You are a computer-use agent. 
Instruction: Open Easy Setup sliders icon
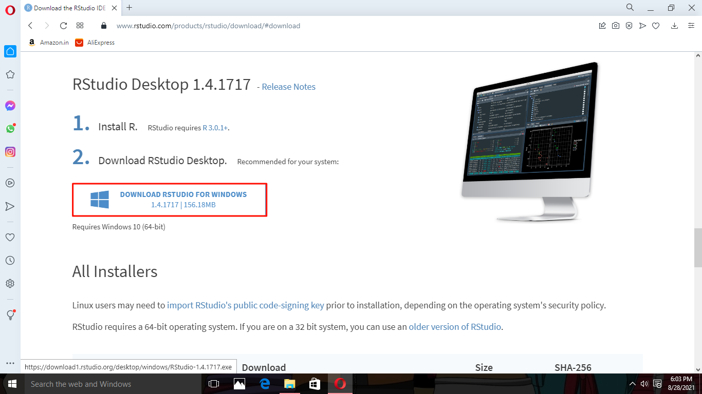[x=691, y=26]
